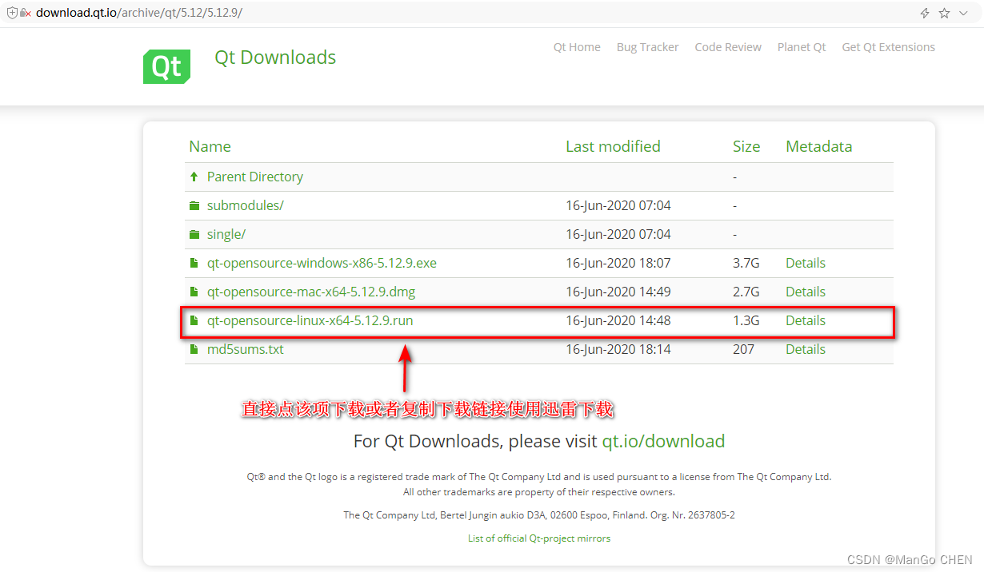The width and height of the screenshot is (984, 572).
Task: Click the lightning bolt icon in address bar
Action: [x=925, y=13]
